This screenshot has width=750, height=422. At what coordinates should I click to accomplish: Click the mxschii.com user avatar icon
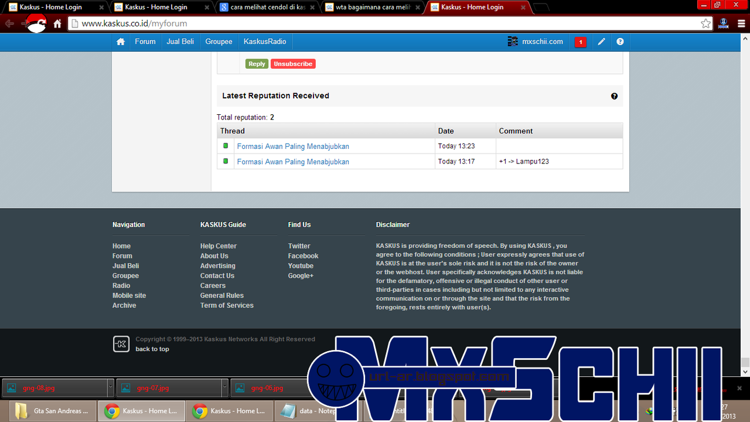point(513,42)
